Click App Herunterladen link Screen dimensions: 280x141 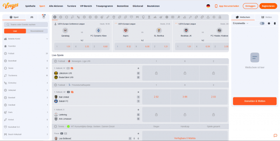pyautogui.click(x=229, y=6)
